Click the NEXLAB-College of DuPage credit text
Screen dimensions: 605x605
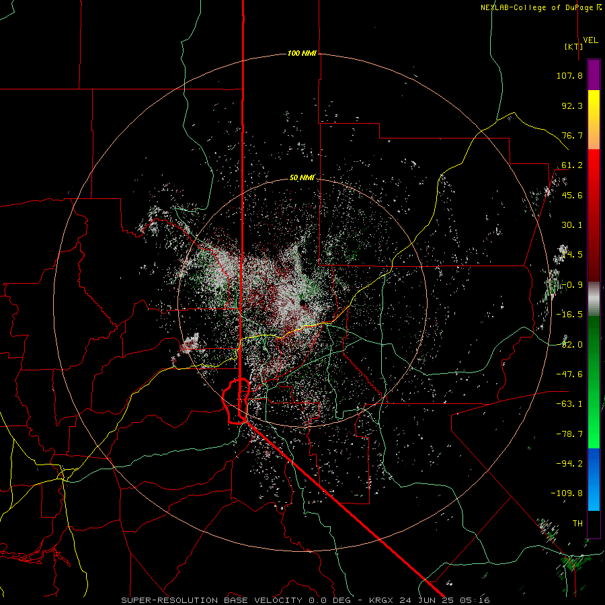541,7
